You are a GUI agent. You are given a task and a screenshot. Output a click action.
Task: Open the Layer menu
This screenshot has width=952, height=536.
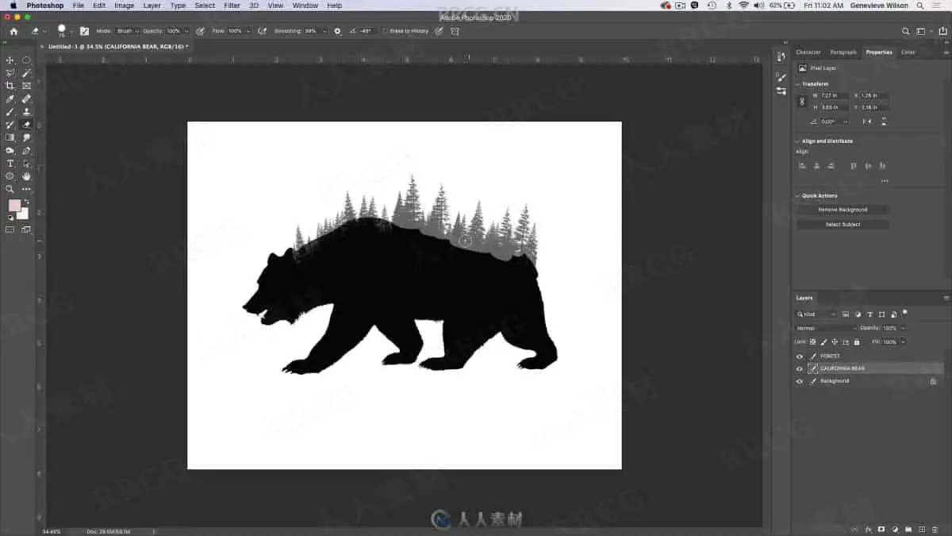point(152,6)
